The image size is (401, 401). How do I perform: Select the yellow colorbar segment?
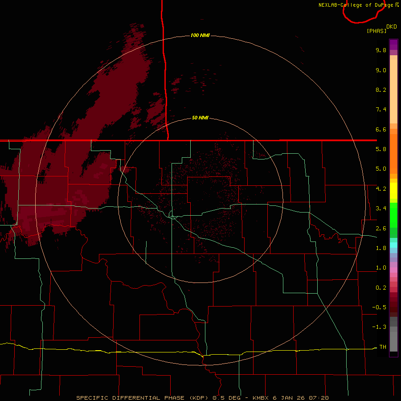tap(393, 191)
